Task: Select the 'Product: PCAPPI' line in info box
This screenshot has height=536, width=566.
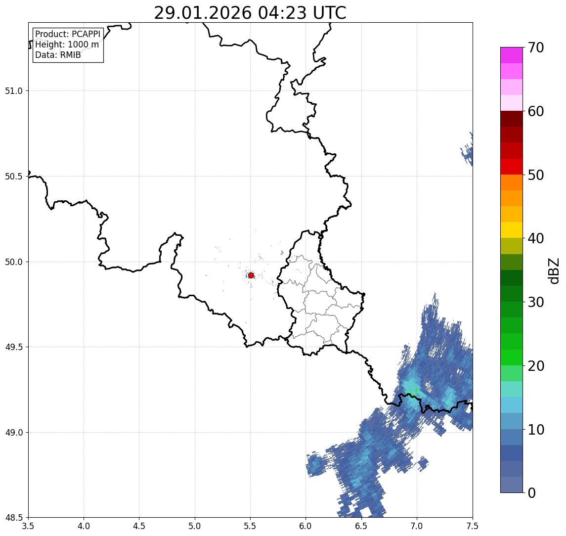Action: click(68, 34)
